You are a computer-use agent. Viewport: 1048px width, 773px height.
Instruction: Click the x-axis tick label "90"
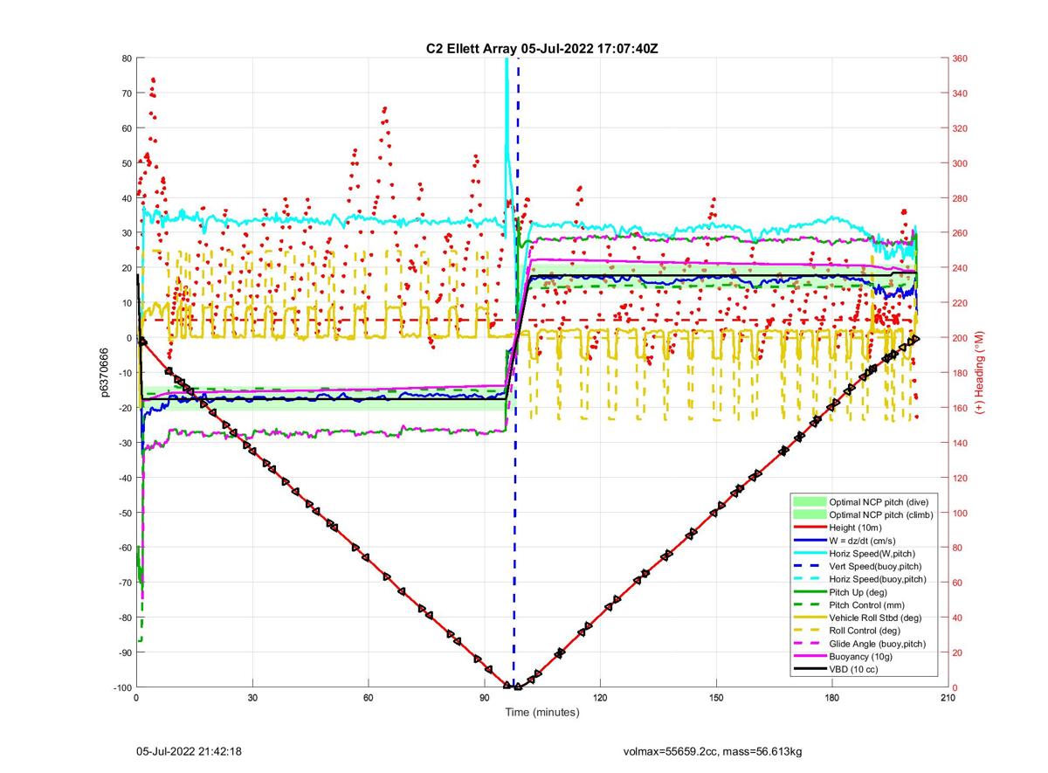485,698
